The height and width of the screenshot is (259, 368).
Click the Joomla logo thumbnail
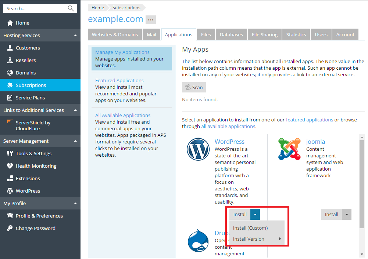coord(289,149)
